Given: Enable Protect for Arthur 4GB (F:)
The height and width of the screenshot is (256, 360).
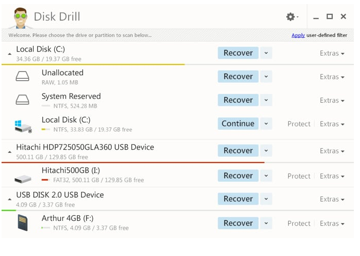Looking at the screenshot, I should point(299,223).
